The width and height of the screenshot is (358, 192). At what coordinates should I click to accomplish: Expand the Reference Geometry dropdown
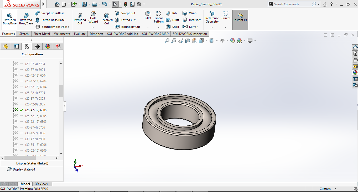(212, 27)
